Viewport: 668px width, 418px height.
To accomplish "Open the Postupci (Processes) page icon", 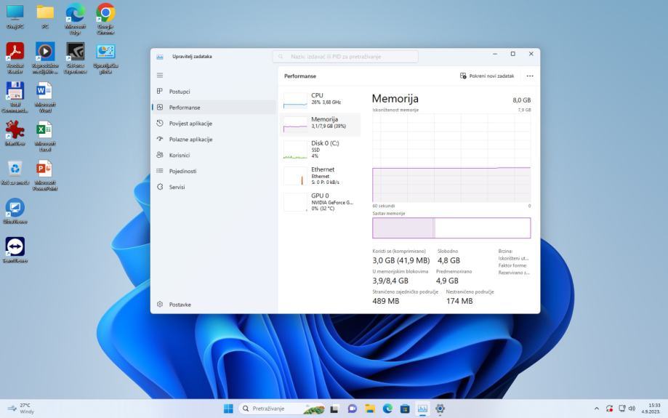I will [x=160, y=92].
